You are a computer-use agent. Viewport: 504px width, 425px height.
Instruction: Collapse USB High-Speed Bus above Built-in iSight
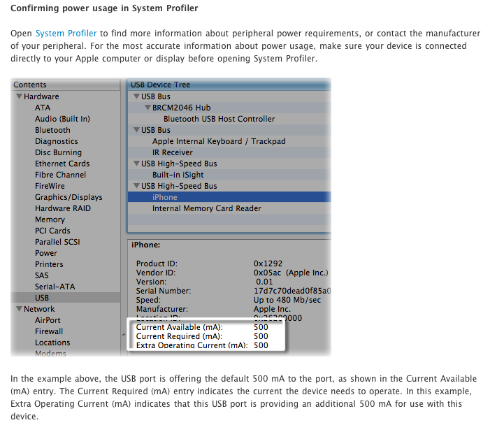click(136, 164)
